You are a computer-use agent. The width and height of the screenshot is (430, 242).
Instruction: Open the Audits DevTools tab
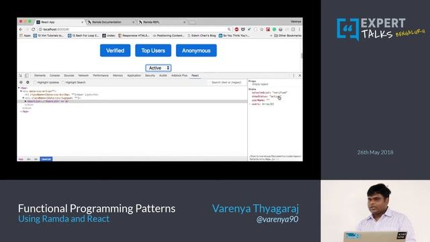click(163, 75)
